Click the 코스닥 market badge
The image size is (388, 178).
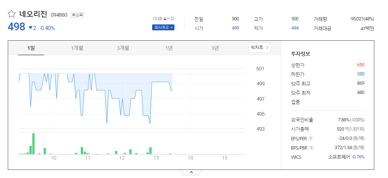coord(77,15)
